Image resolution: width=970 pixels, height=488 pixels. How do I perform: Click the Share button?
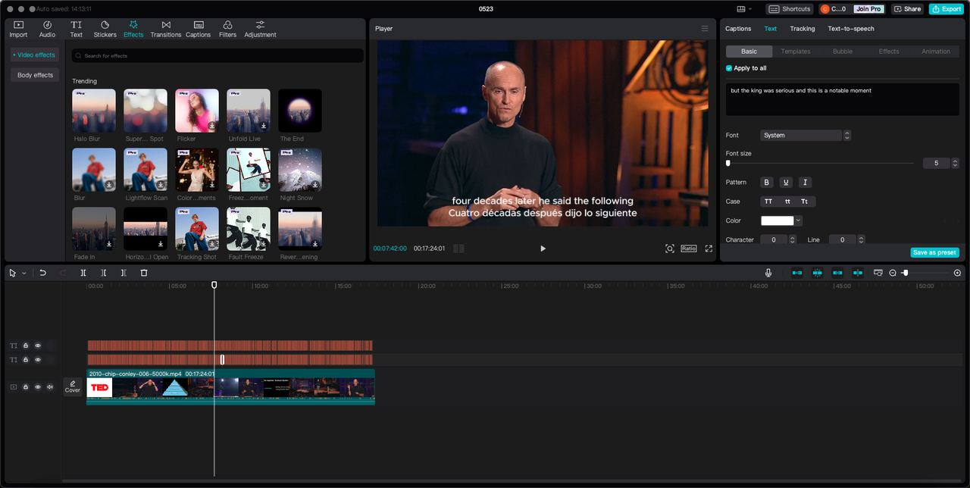pyautogui.click(x=908, y=9)
